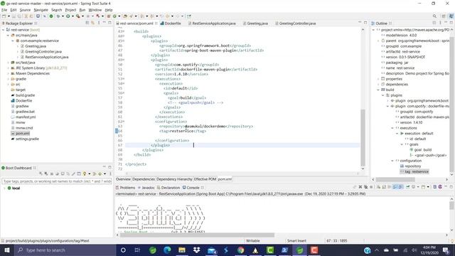Open Dropbox from the taskbar
Screen dimensions: 455x256
(x=197, y=250)
